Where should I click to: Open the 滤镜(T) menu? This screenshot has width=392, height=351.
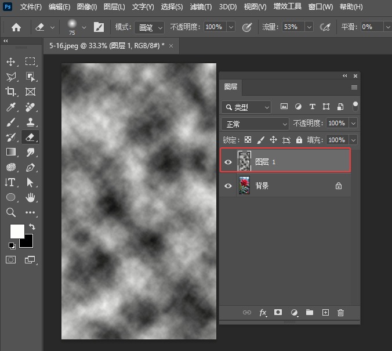[201, 7]
